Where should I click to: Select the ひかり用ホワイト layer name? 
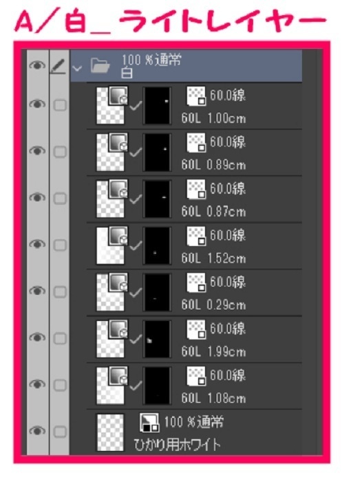[177, 445]
